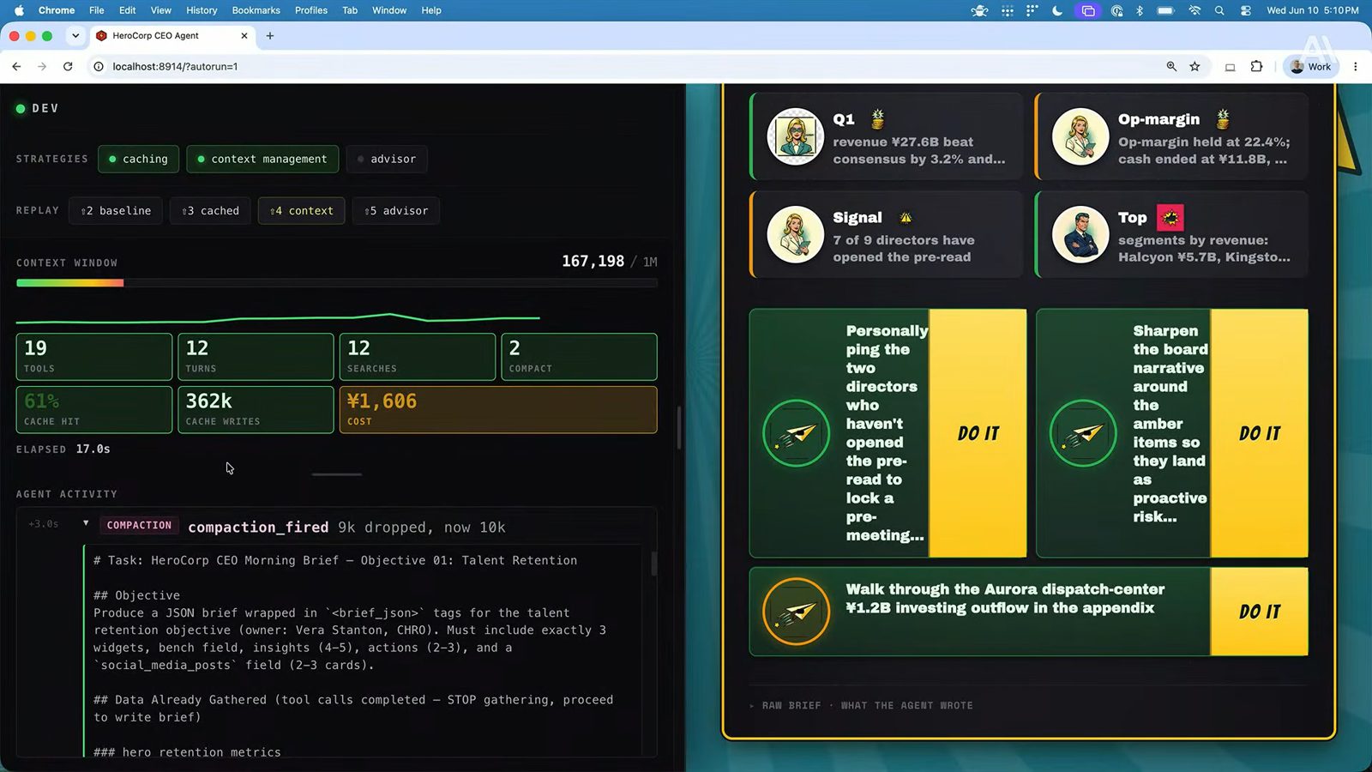Open Chrome's tab search dropdown
The height and width of the screenshot is (772, 1372).
75,36
